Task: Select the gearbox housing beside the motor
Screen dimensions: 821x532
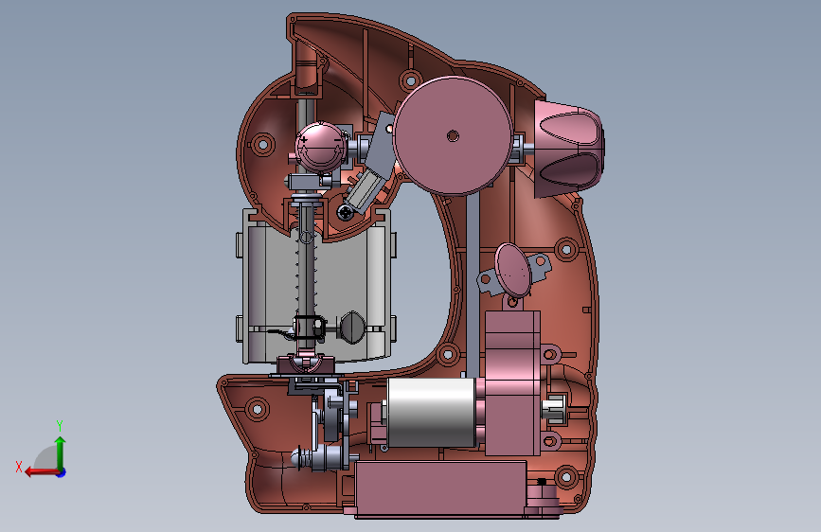Action: click(x=512, y=382)
